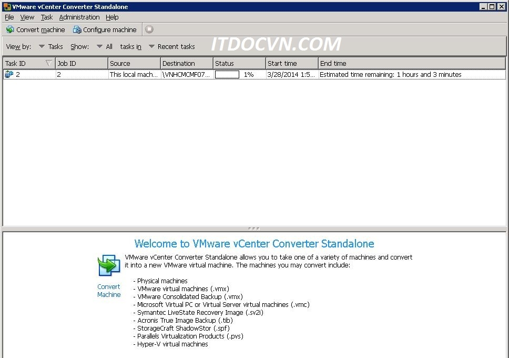Click the 1% conversion progress bar
The height and width of the screenshot is (358, 509).
(227, 75)
